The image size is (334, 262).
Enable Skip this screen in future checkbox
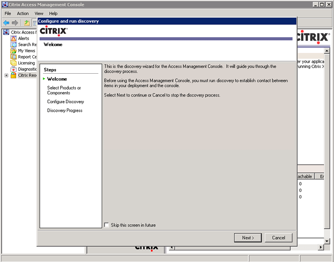pos(106,225)
